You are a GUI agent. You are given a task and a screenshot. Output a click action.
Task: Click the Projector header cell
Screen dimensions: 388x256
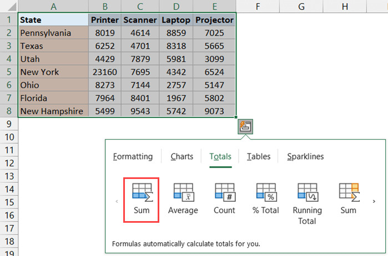(214, 20)
